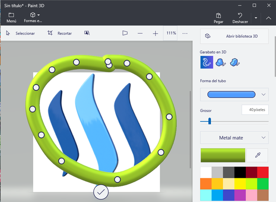
Task: Select the soft-edge 3D doodle tool
Action: 220,62
